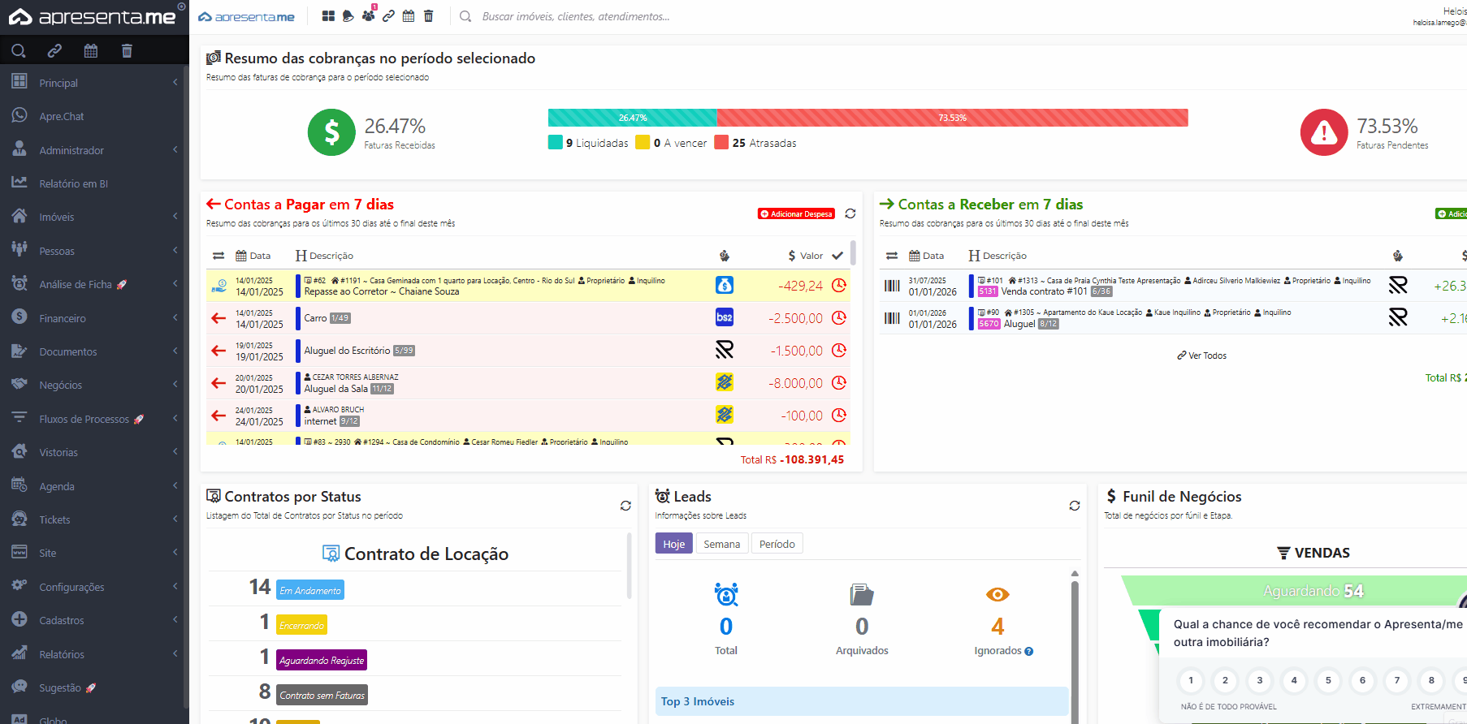The image size is (1467, 724).
Task: Refresh the Leads panel
Action: point(1074,506)
